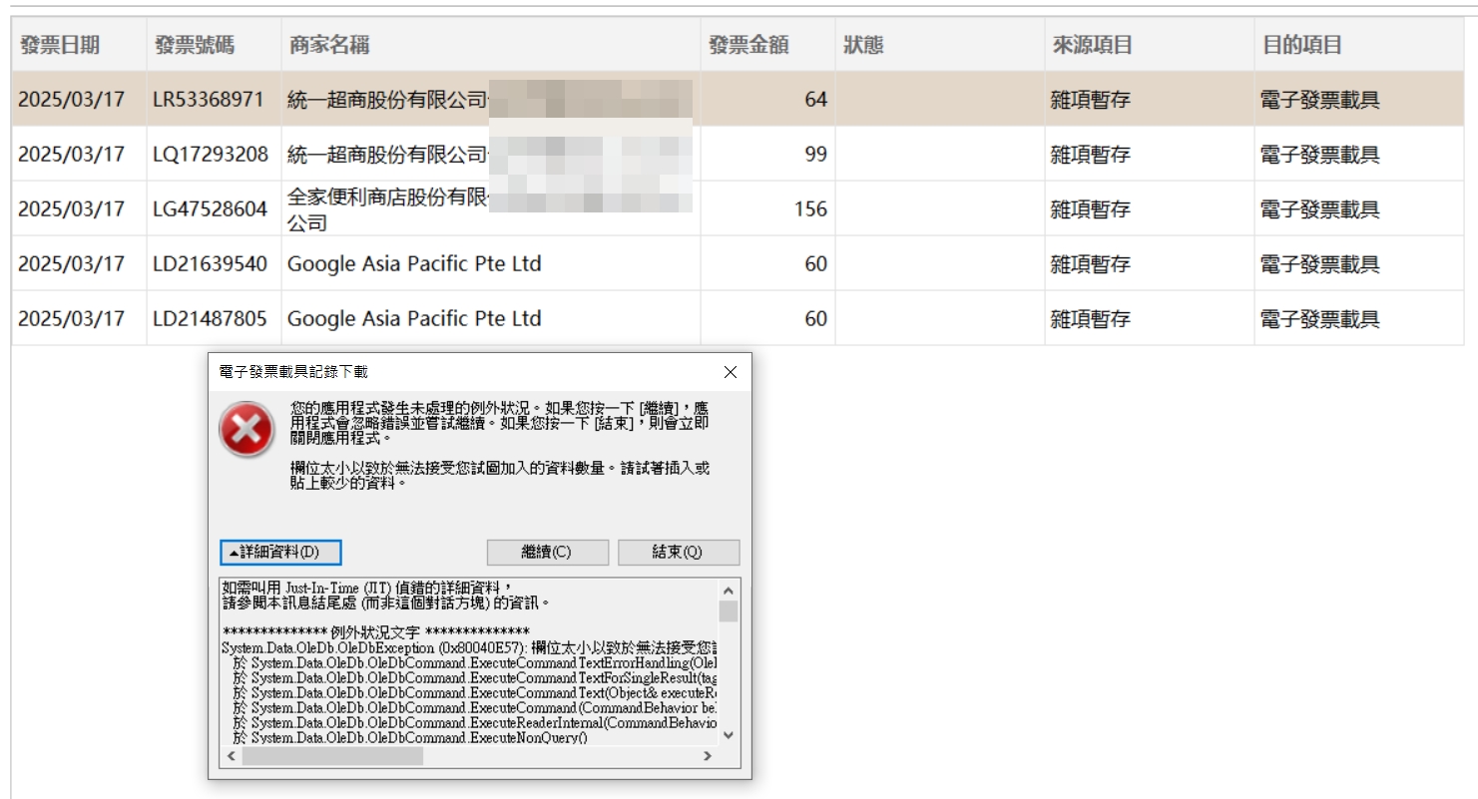The width and height of the screenshot is (1478, 799).
Task: Click the vertical scrollbar up arrow in details
Action: tap(729, 589)
